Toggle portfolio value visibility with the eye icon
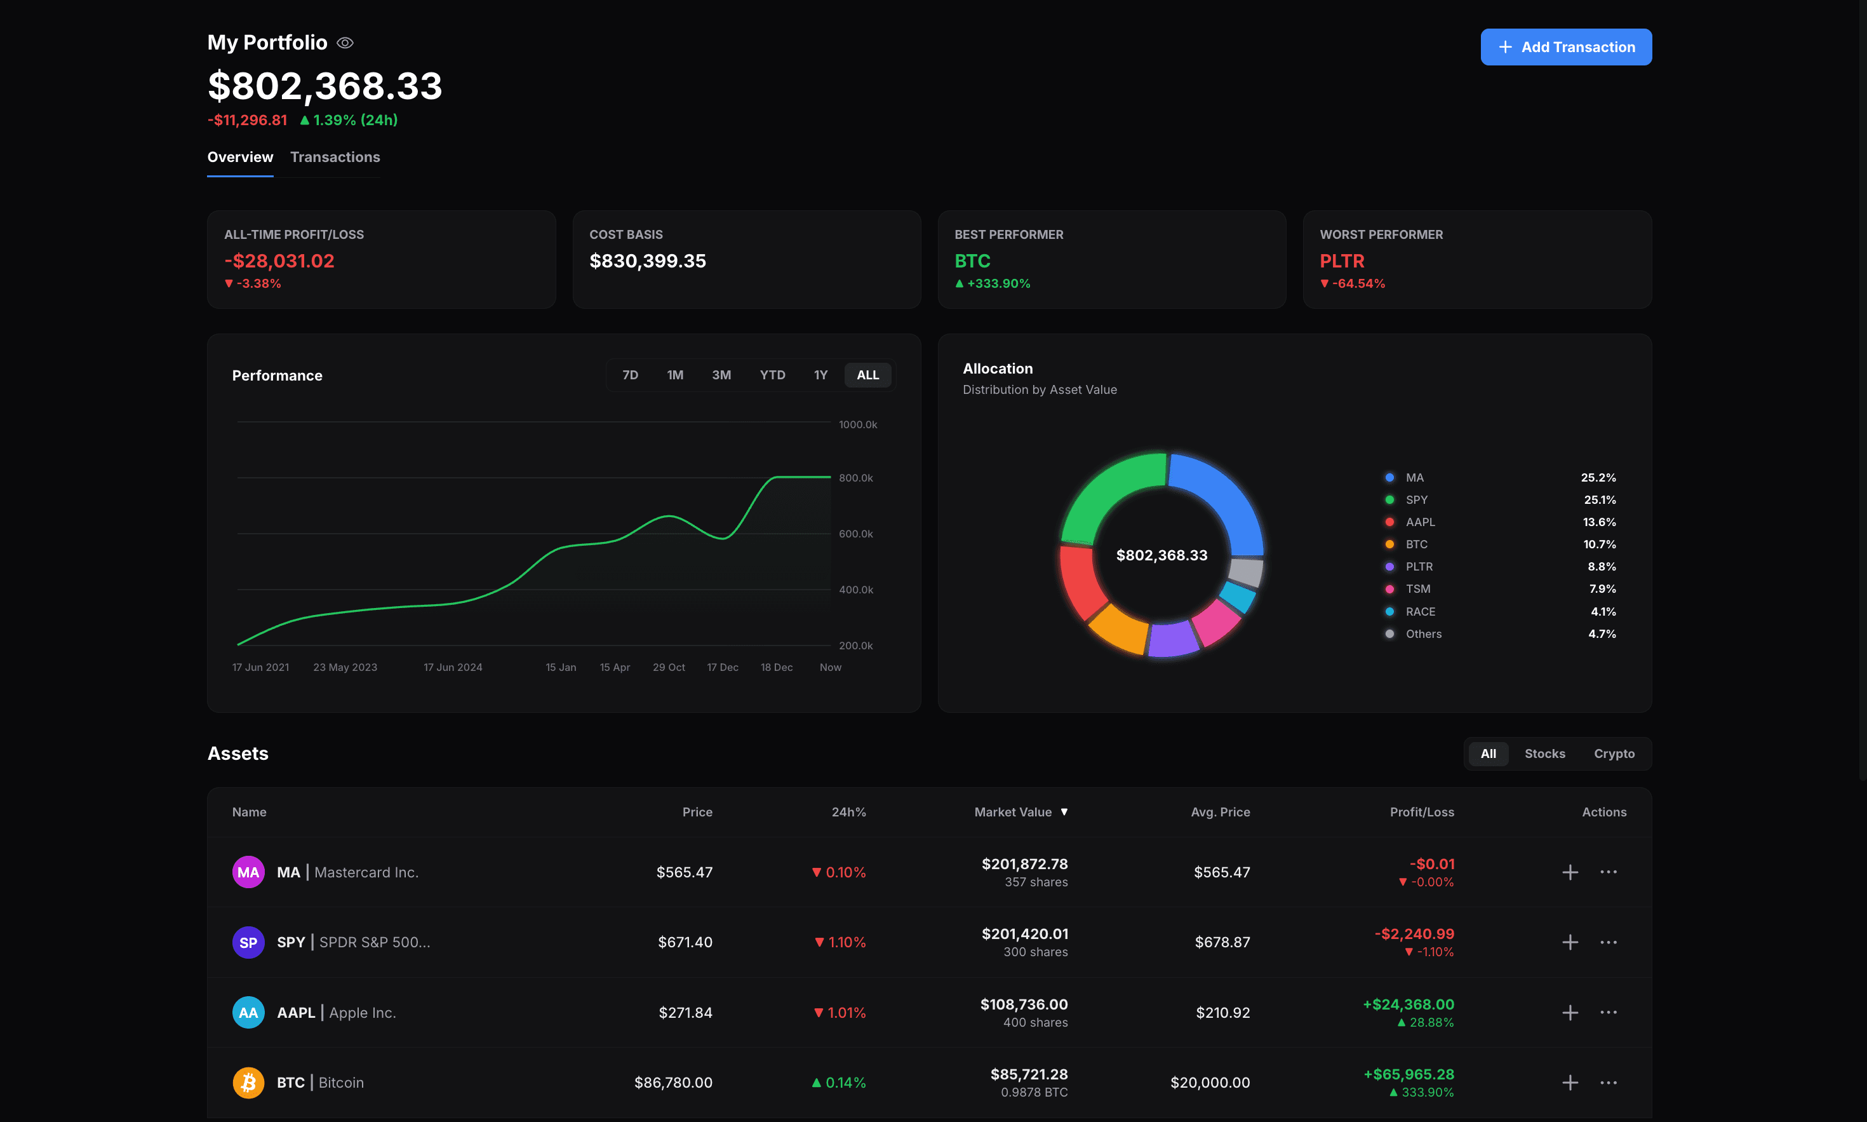Image resolution: width=1867 pixels, height=1122 pixels. [345, 43]
